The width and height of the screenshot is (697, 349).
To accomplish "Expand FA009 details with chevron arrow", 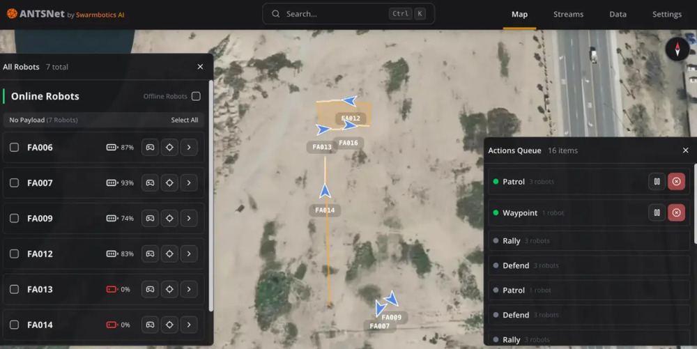I will pos(189,218).
